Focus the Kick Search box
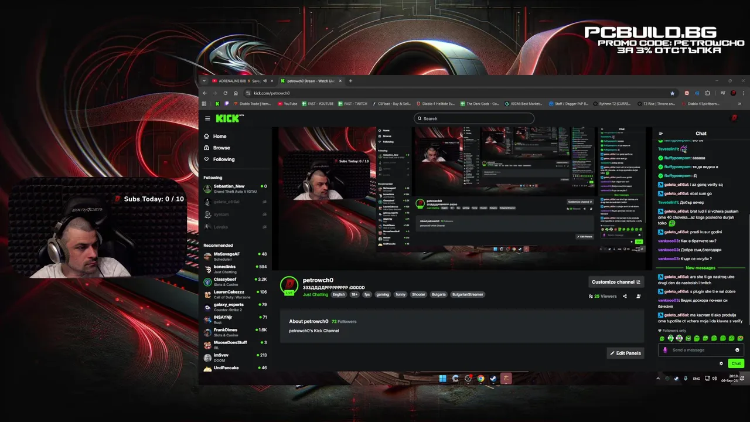This screenshot has width=750, height=422. pyautogui.click(x=474, y=118)
